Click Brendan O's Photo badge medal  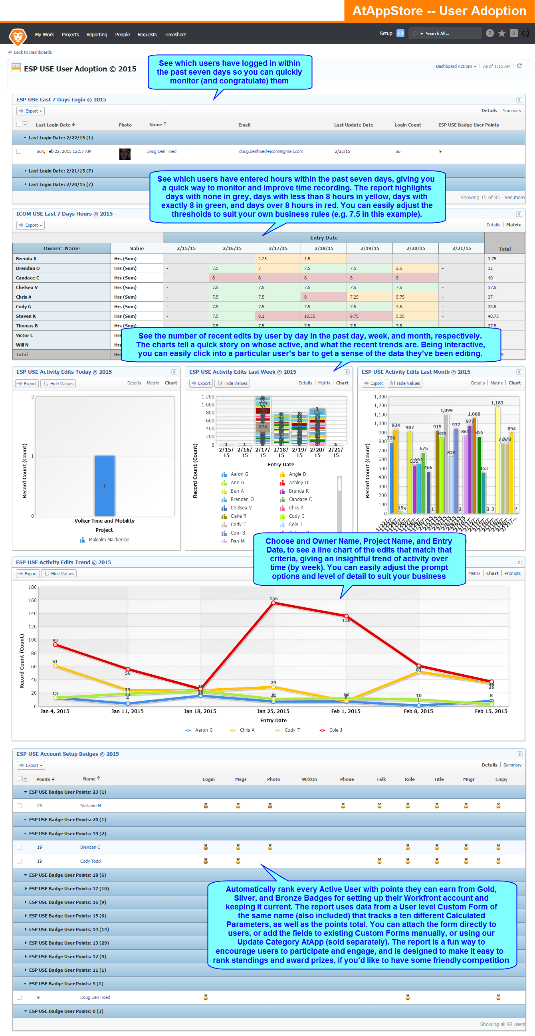(x=270, y=847)
